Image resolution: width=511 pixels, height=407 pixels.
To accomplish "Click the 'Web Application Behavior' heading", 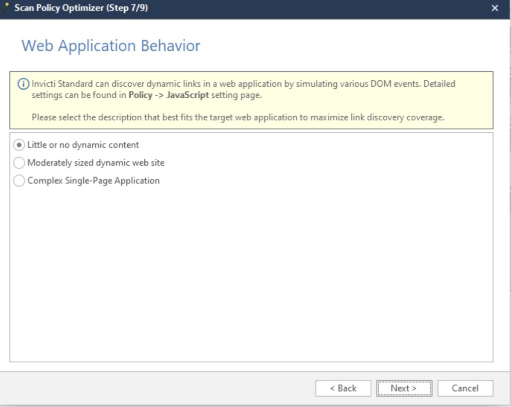I will (111, 46).
